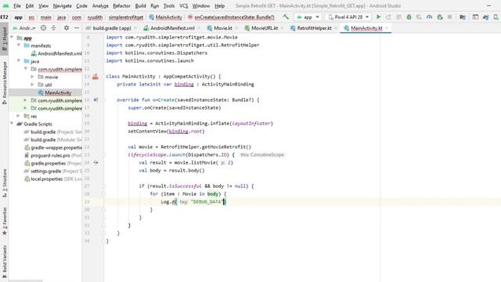The image size is (501, 282).
Task: Click the "DEBUG_DATA" string in editor
Action: (x=207, y=202)
